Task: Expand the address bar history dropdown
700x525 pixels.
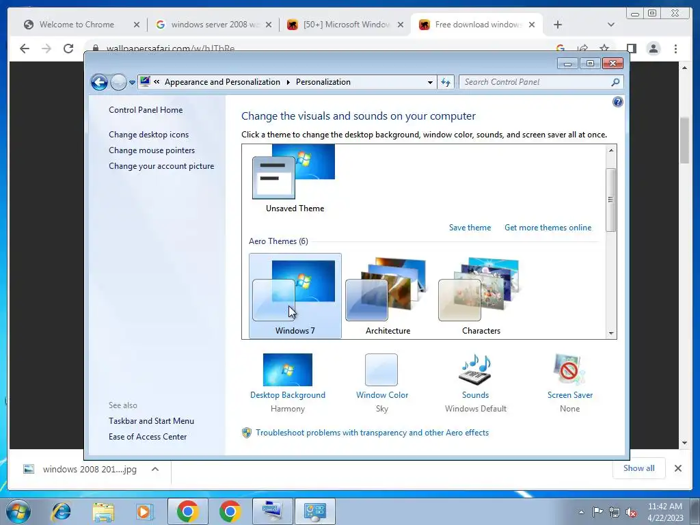Action: click(x=430, y=82)
